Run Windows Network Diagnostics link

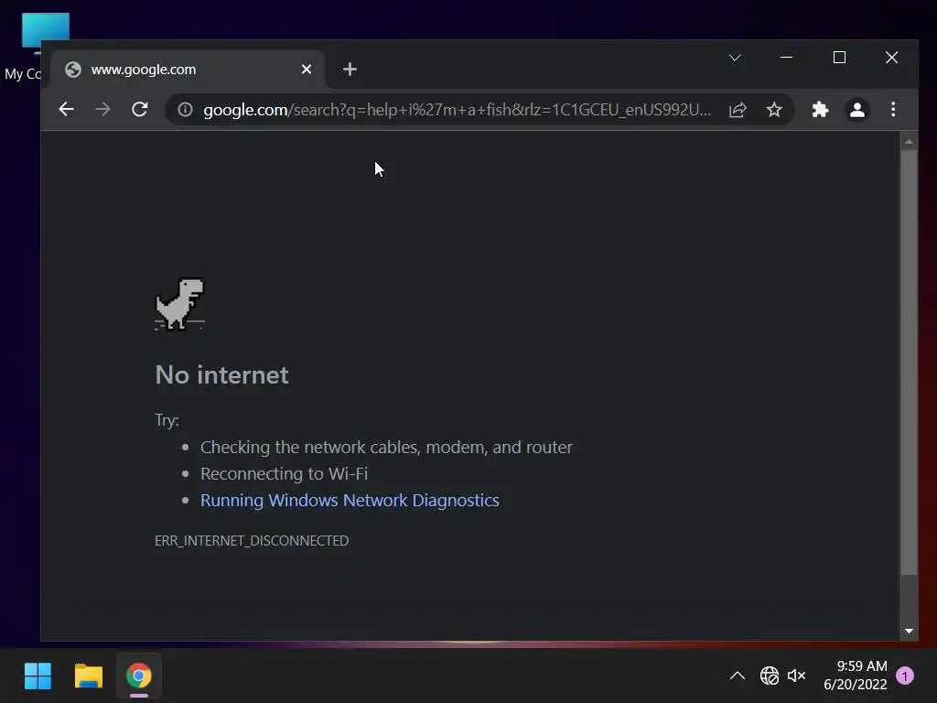(350, 501)
